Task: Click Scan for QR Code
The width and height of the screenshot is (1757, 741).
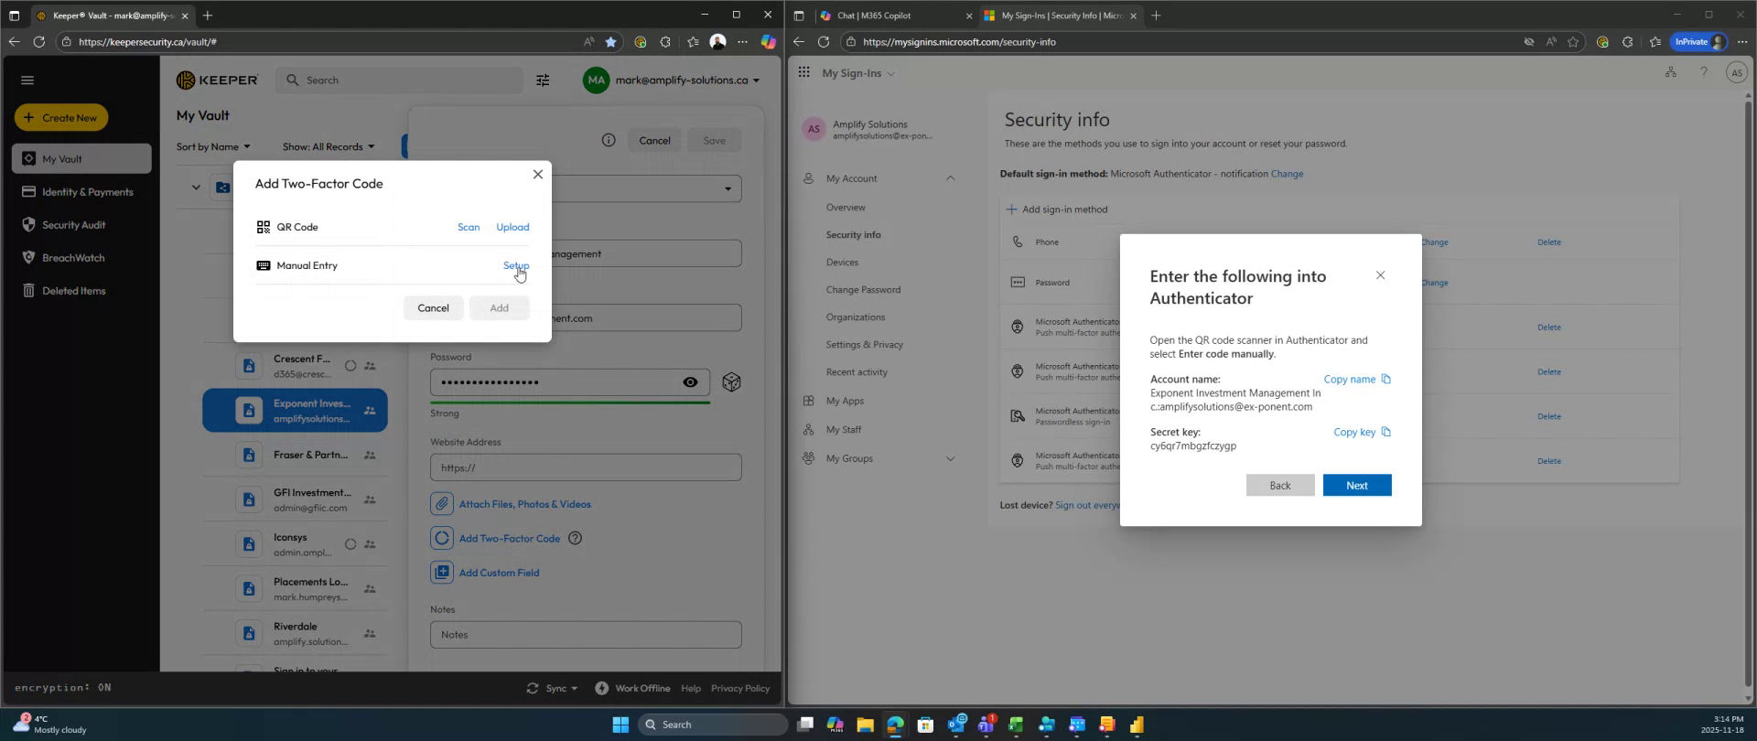Action: [469, 227]
